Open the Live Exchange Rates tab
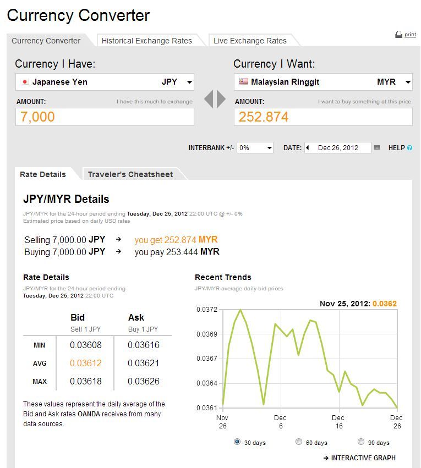This screenshot has width=421, height=468. (250, 41)
